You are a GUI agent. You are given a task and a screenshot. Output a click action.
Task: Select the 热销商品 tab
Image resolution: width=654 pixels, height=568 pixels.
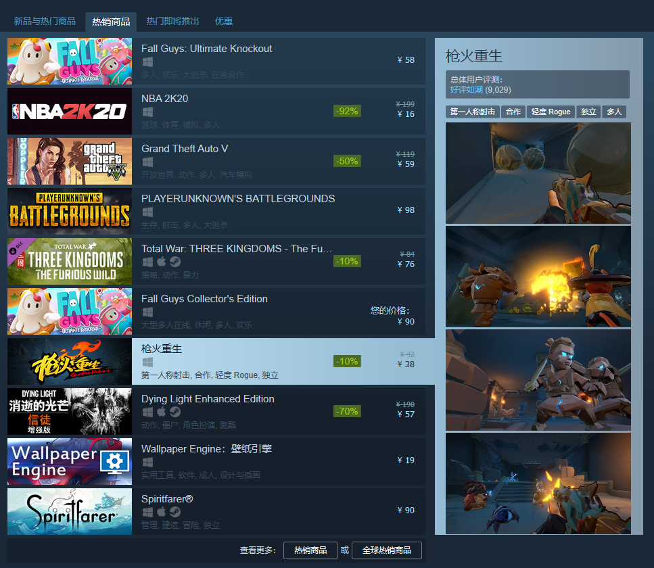coord(111,22)
